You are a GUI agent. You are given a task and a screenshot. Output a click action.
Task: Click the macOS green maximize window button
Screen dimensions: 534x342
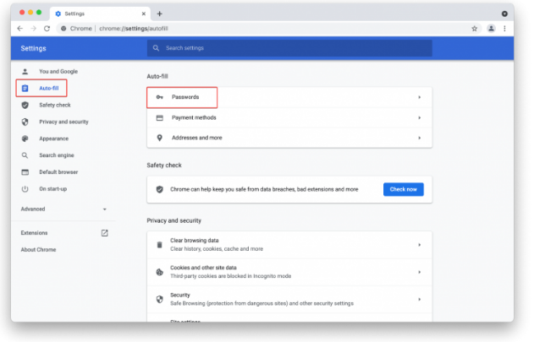point(39,12)
